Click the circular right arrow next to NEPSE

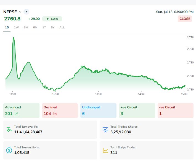click(26, 12)
